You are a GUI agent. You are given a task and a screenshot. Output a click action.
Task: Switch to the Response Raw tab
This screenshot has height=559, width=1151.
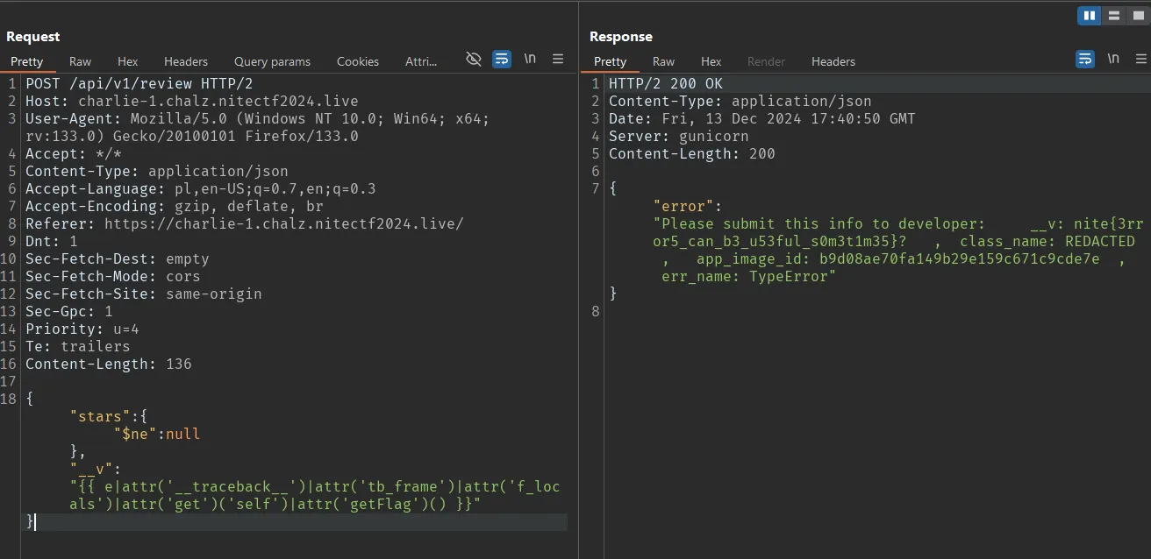[664, 61]
